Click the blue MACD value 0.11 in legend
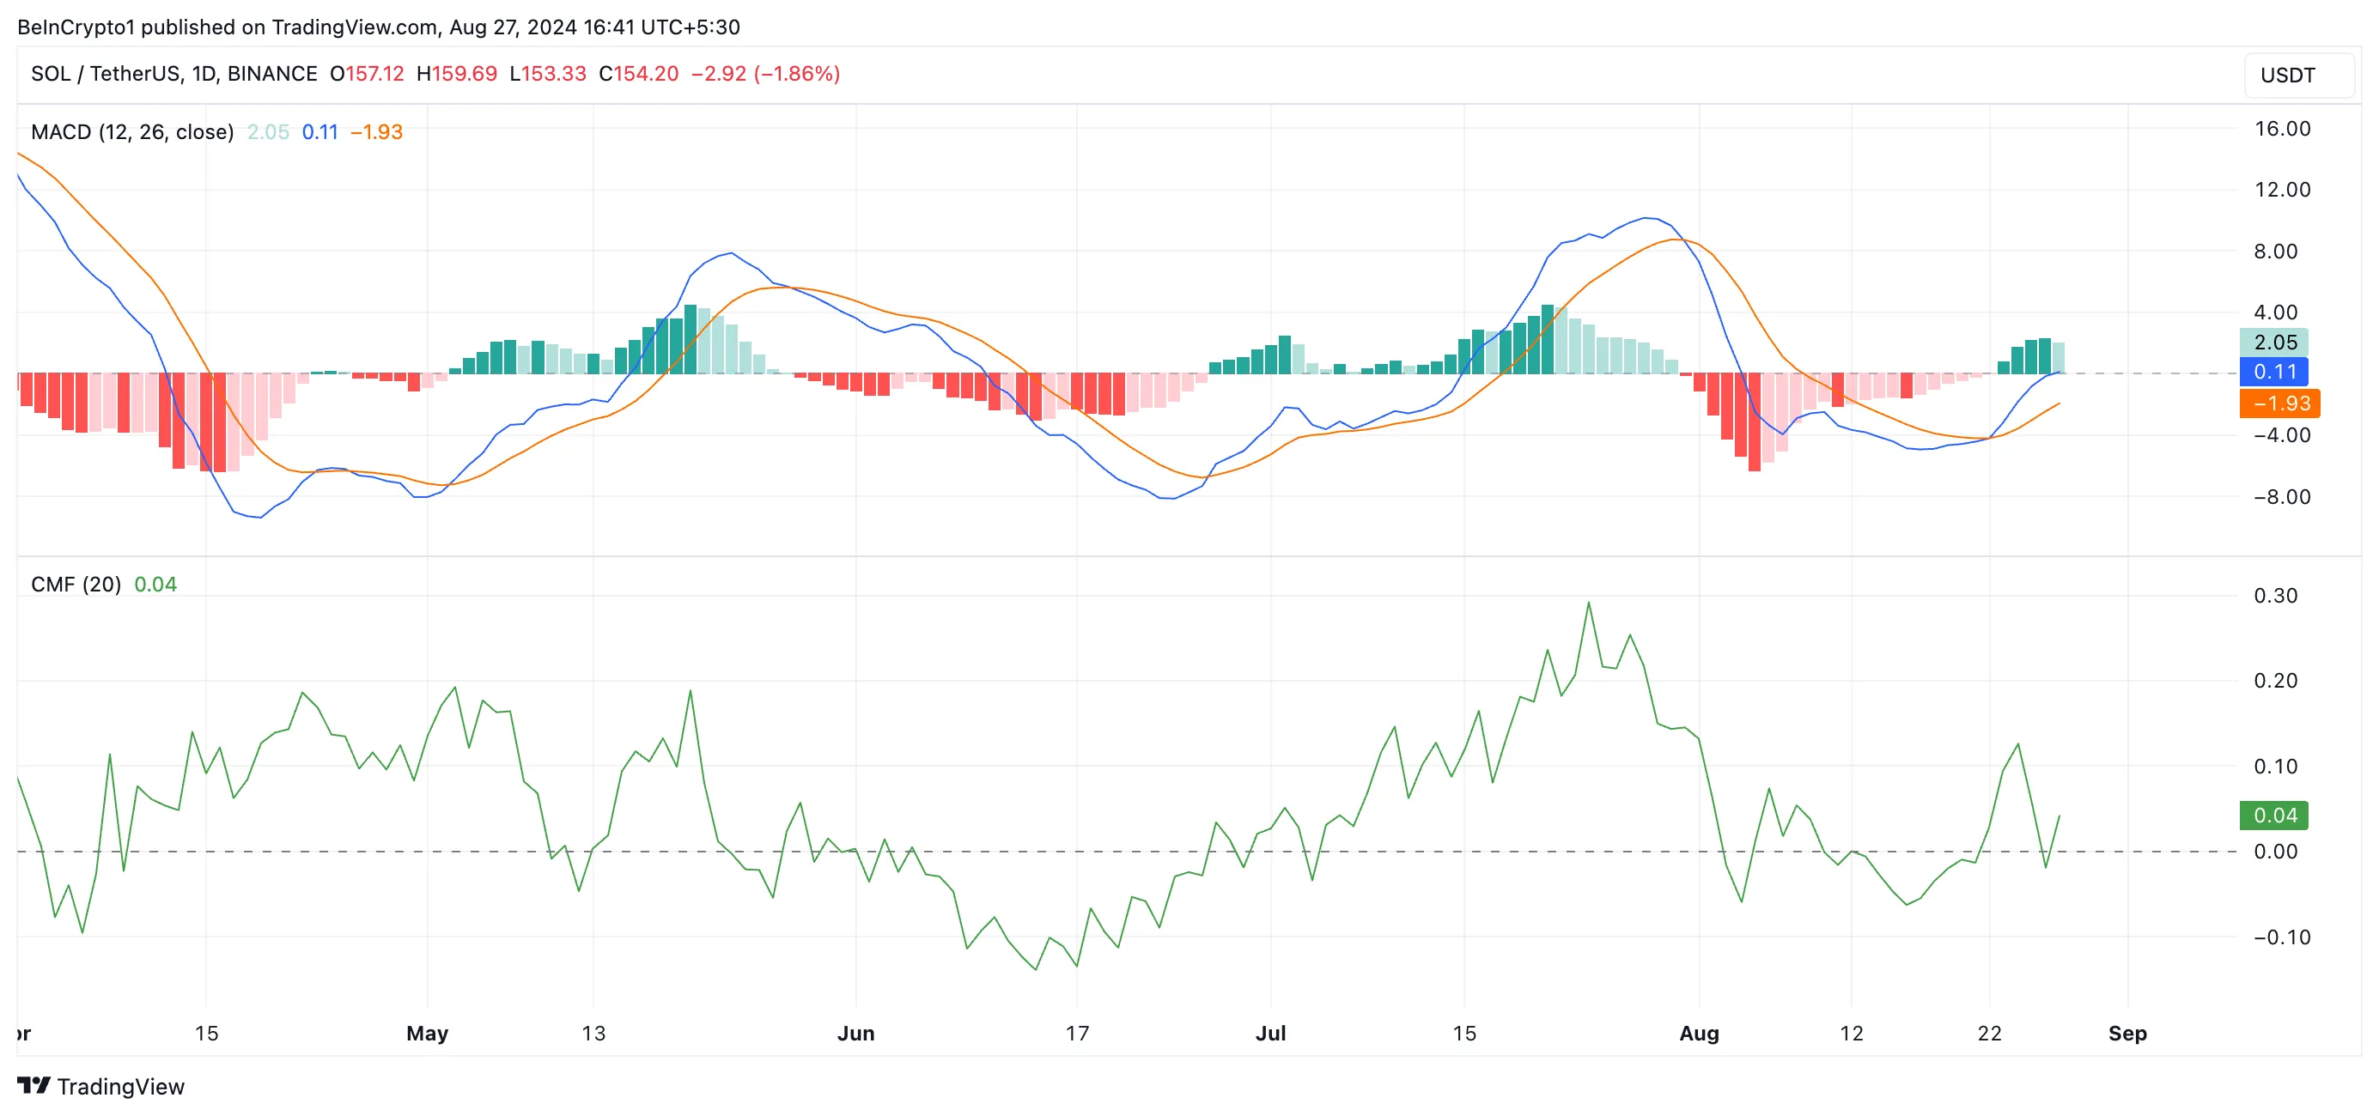Viewport: 2379px width, 1116px height. click(319, 132)
